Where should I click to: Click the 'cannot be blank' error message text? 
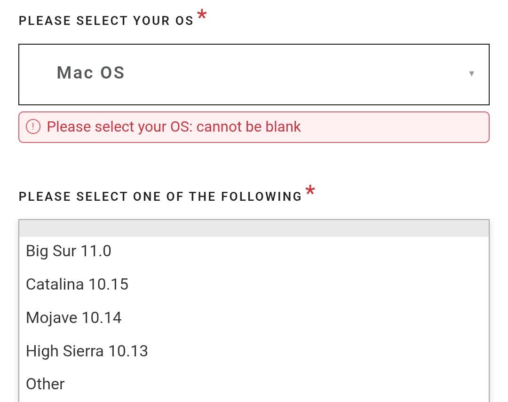click(x=174, y=127)
